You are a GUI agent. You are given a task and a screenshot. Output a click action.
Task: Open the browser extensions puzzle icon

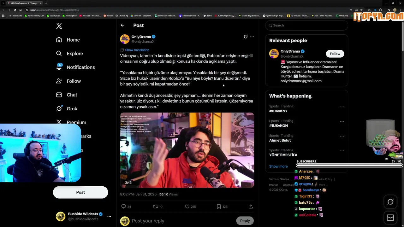click(x=381, y=10)
